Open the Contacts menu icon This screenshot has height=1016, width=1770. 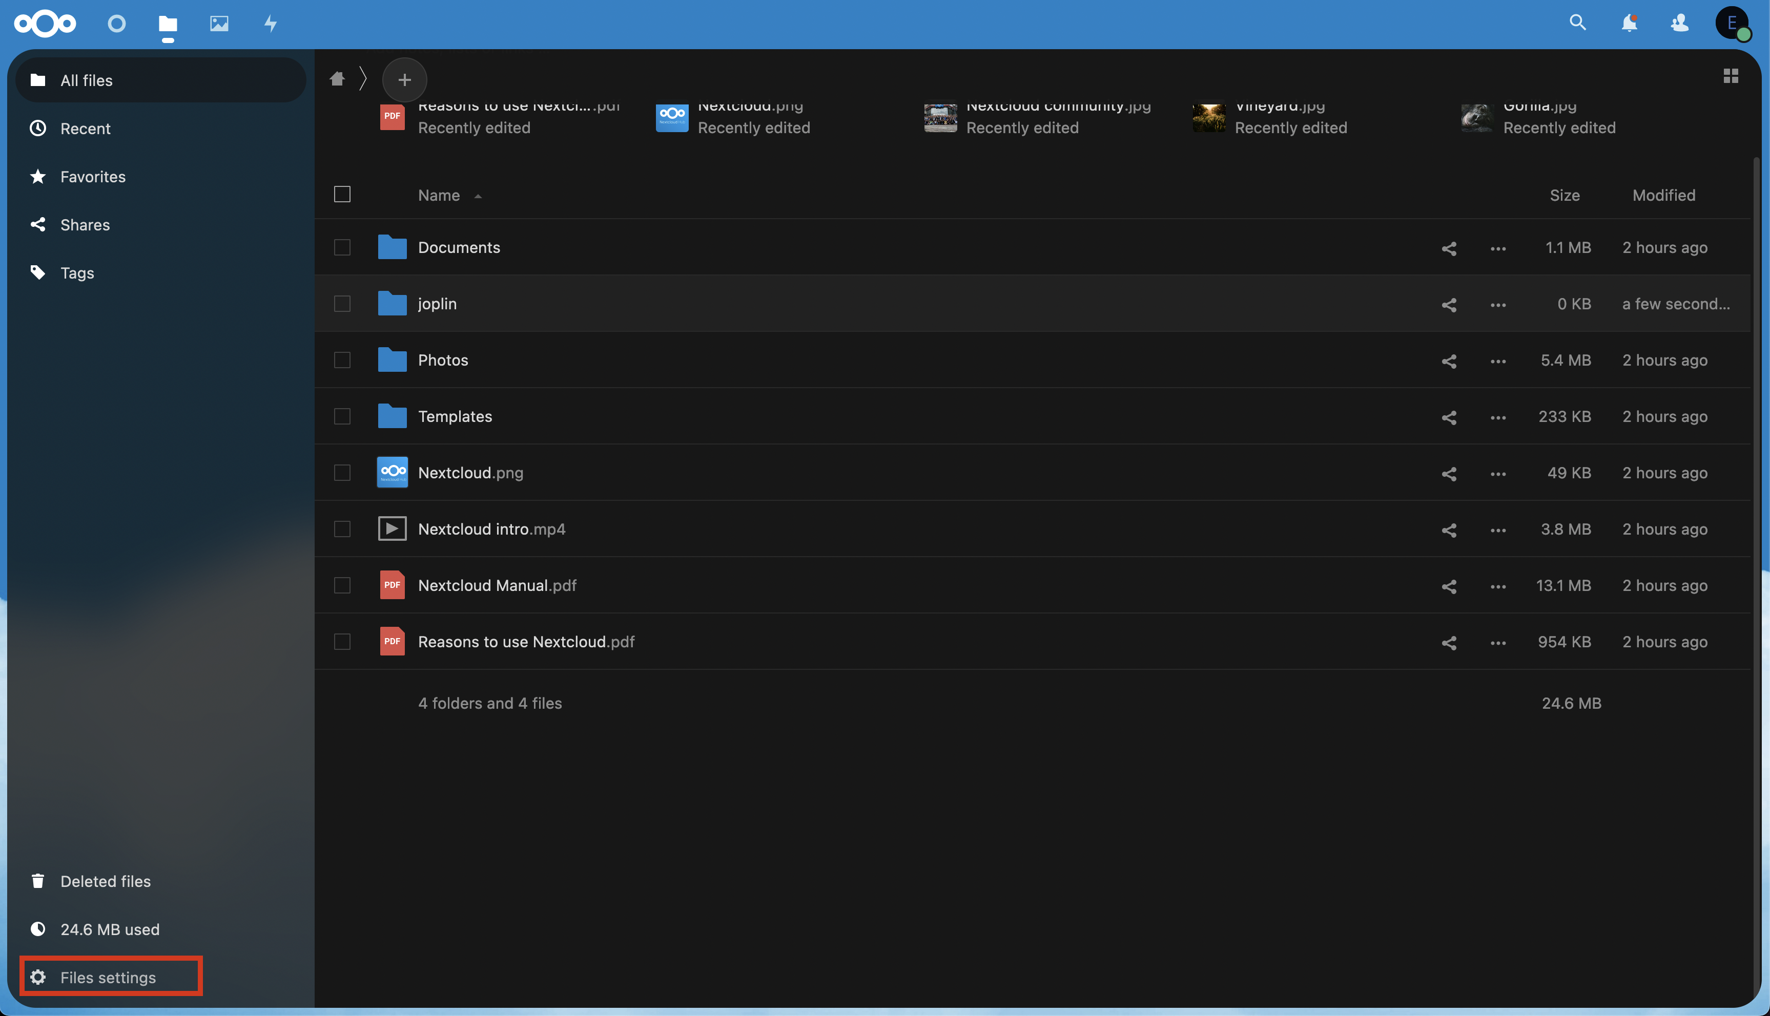click(1679, 23)
